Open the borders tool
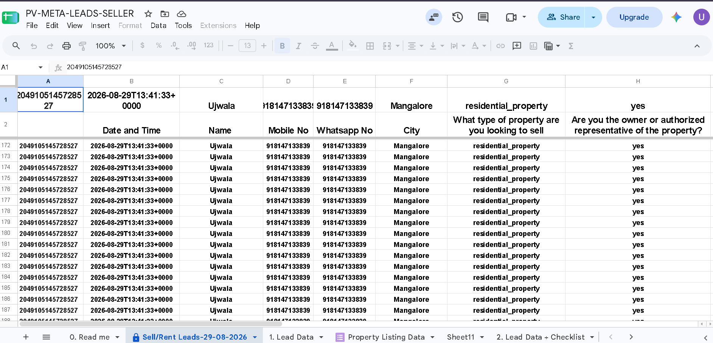This screenshot has height=343, width=713. [370, 46]
